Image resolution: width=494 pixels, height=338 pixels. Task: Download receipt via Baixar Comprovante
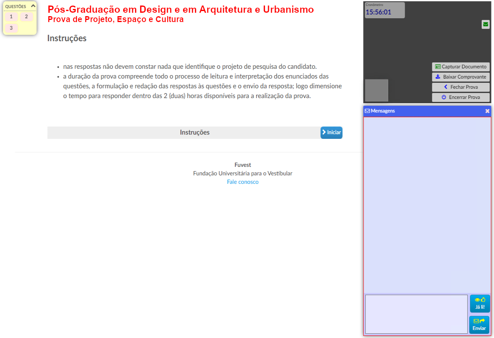tap(461, 77)
